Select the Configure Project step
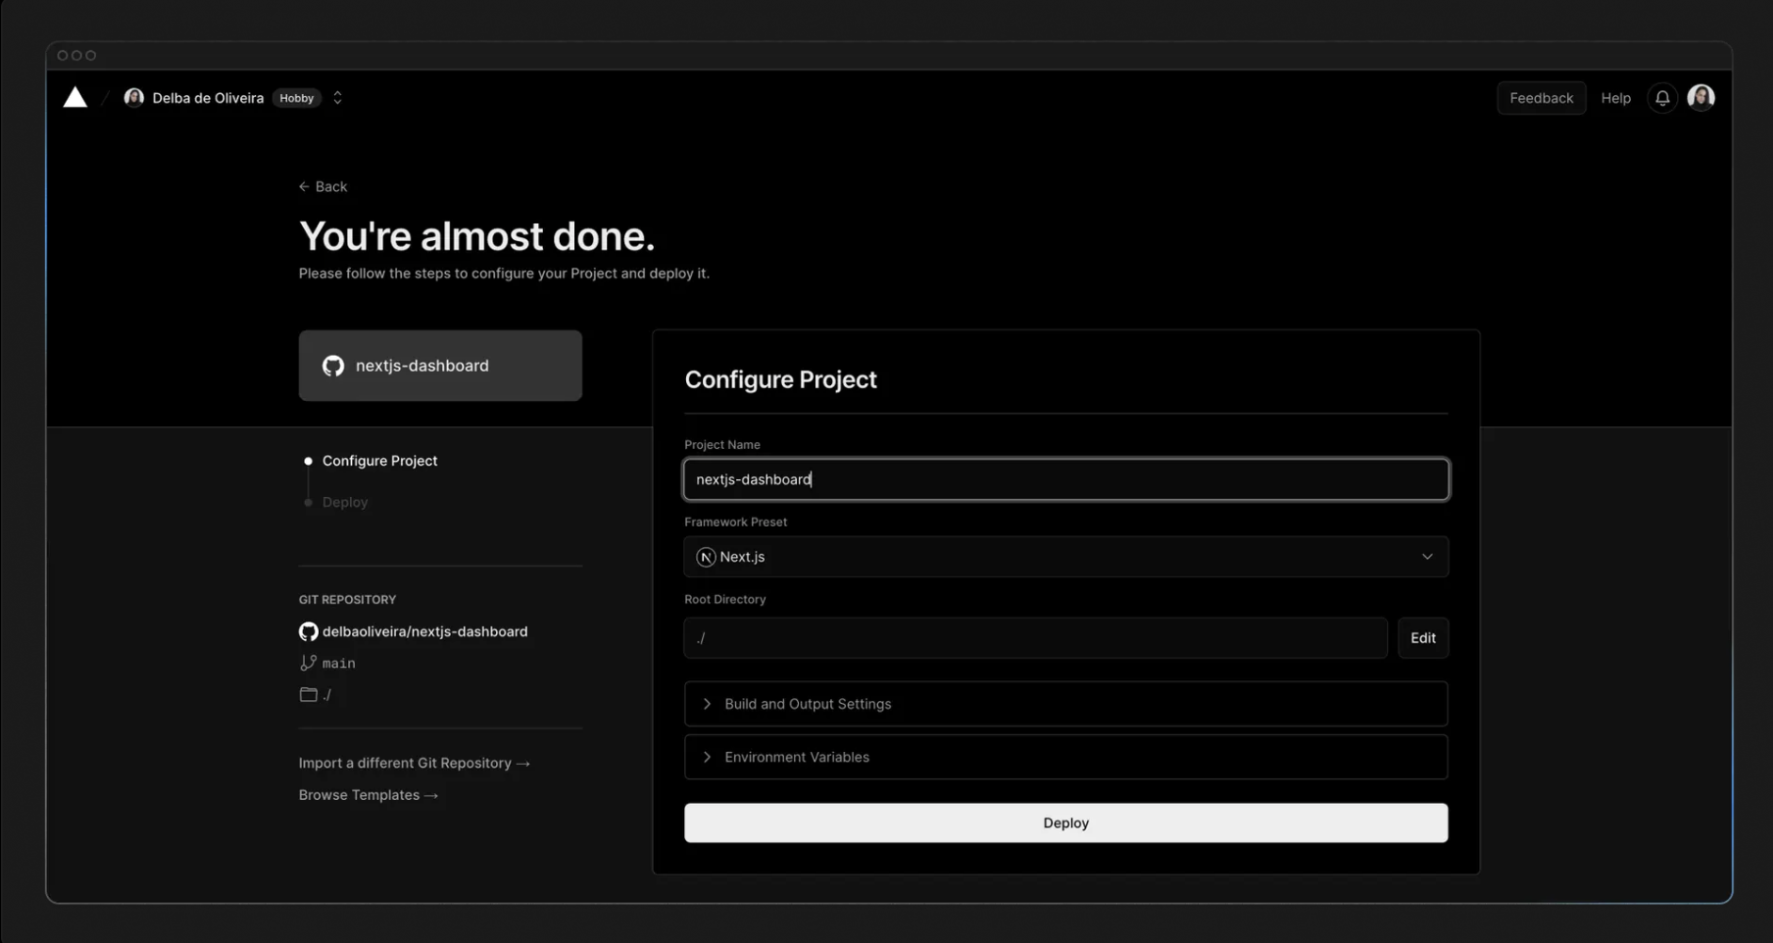Screen dimensions: 1773x943 [x=379, y=461]
